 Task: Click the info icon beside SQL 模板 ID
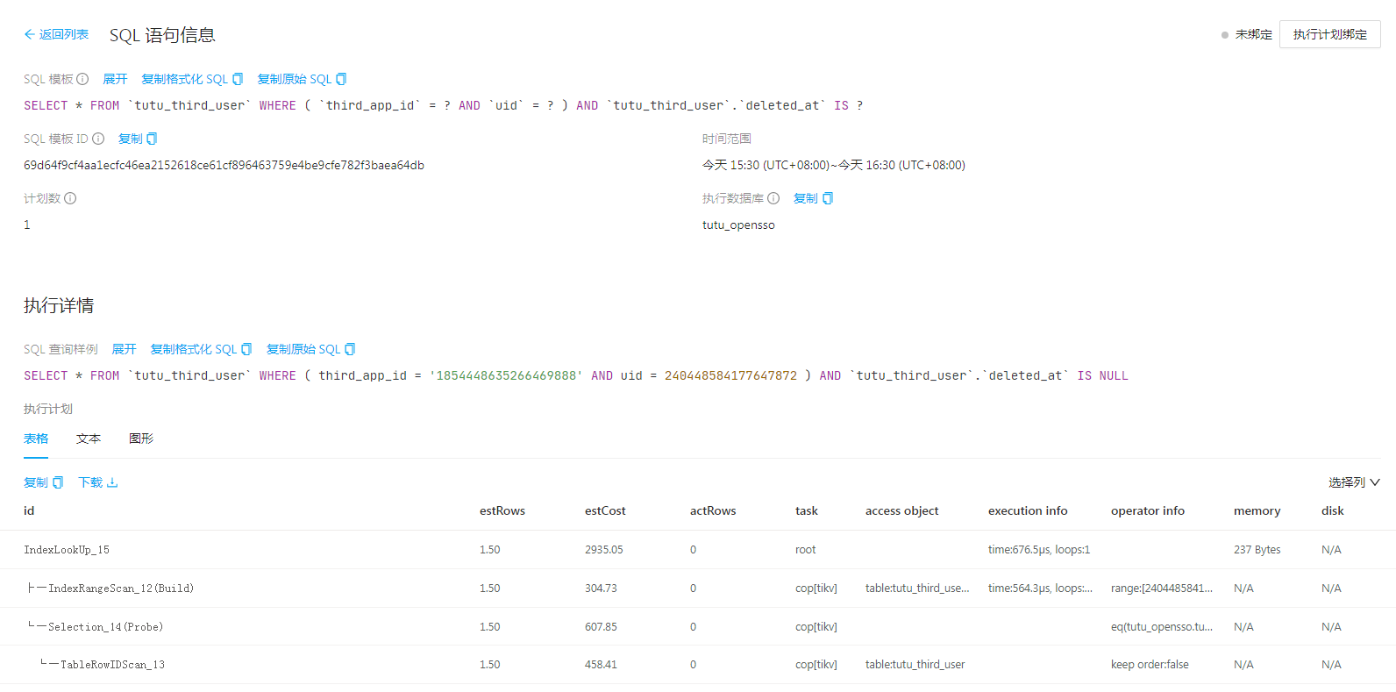(x=98, y=139)
